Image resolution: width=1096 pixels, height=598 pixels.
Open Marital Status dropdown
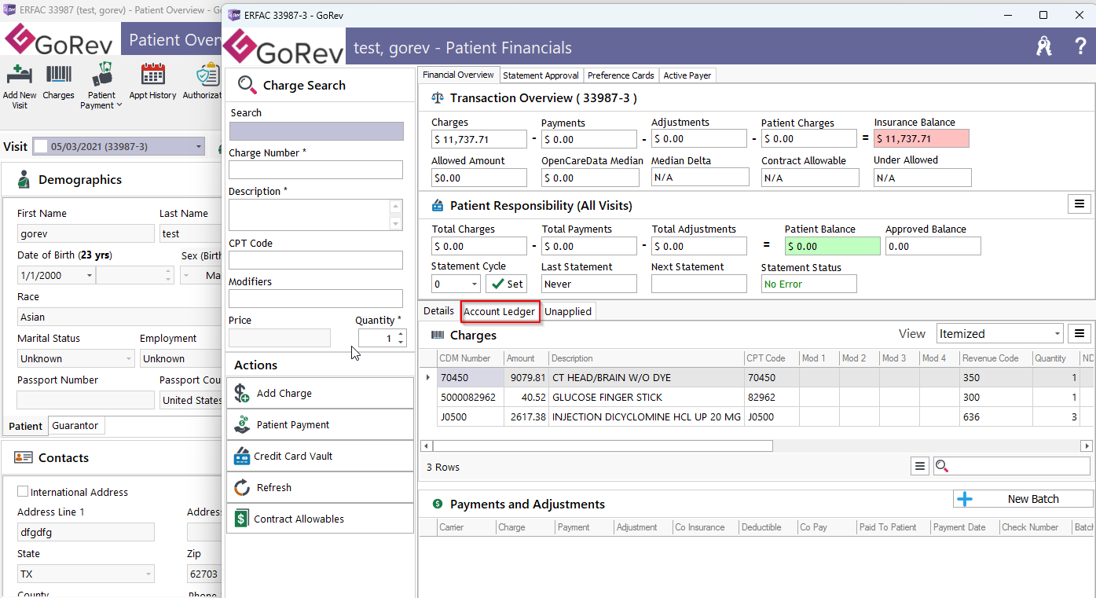[x=129, y=358]
